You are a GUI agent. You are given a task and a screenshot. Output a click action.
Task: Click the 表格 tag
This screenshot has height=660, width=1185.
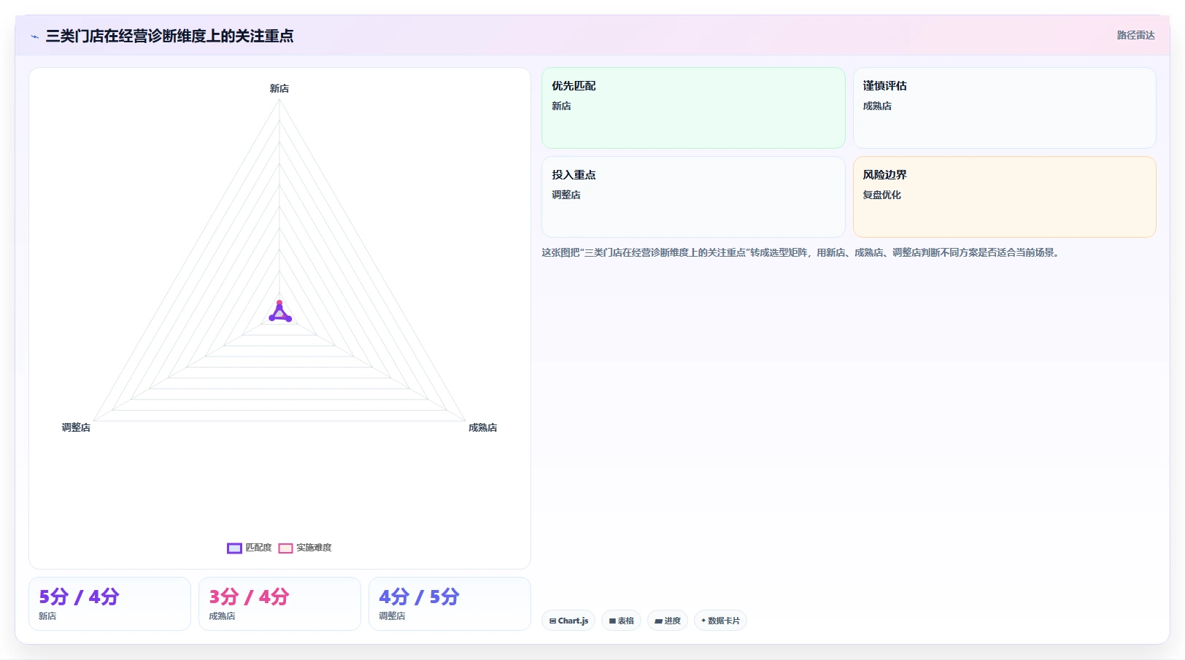(x=621, y=621)
